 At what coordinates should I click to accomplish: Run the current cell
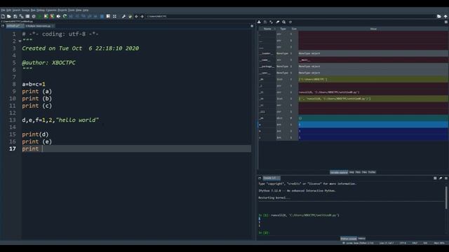pos(46,16)
